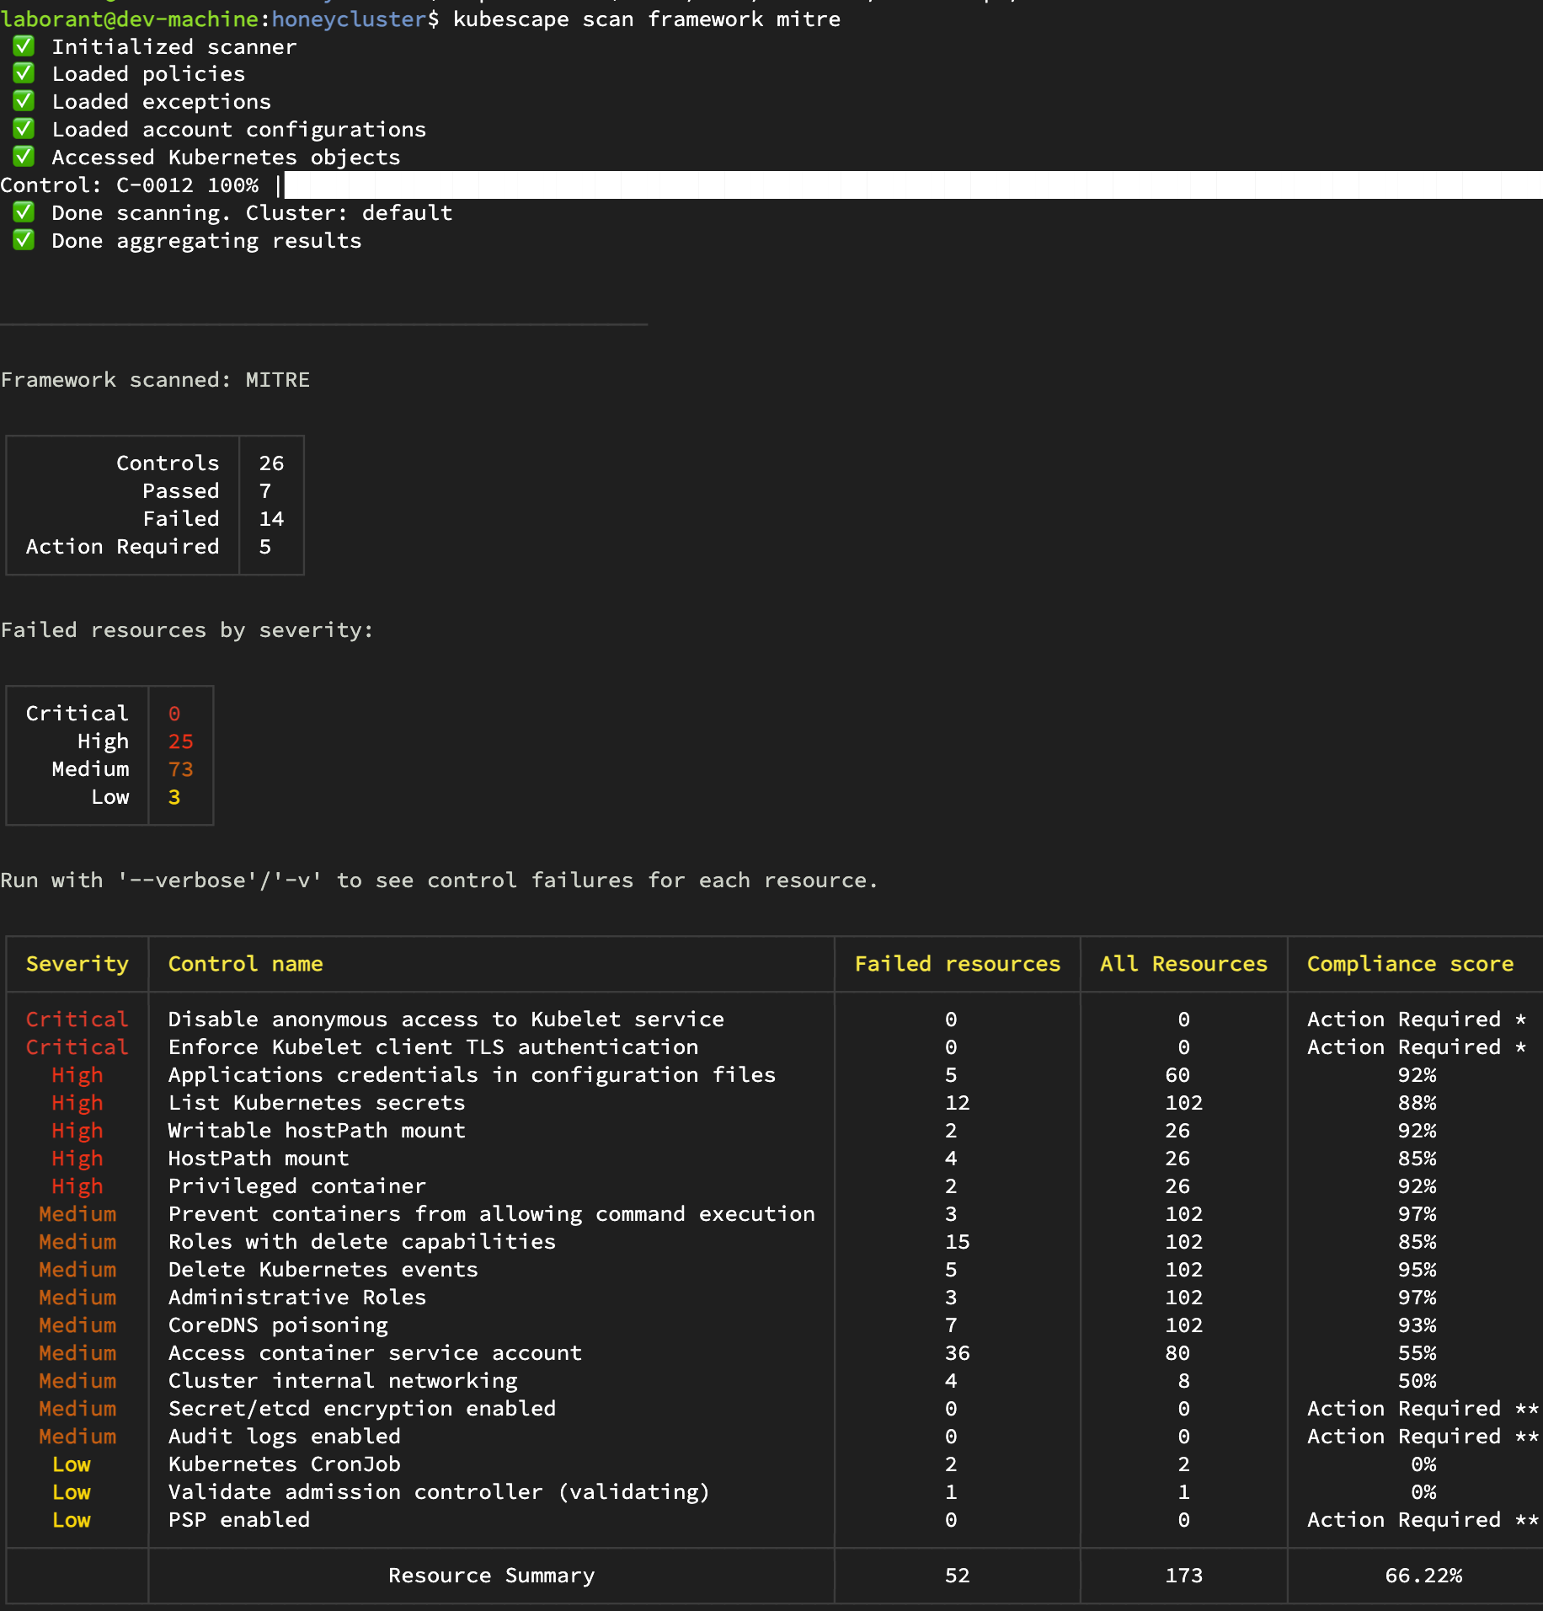Click the checkmark next to Accessed Kubernetes objects
The height and width of the screenshot is (1611, 1543).
(24, 157)
